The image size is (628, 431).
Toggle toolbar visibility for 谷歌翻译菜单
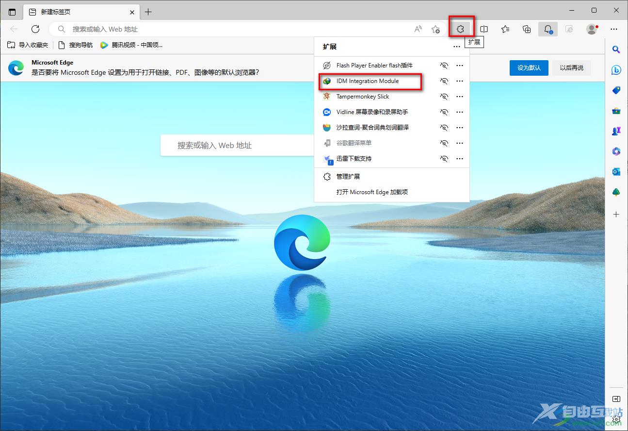[x=444, y=143]
